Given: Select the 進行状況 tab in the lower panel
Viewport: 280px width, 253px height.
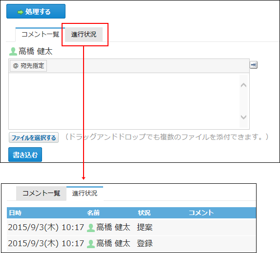Looking at the screenshot, I should pyautogui.click(x=85, y=194).
